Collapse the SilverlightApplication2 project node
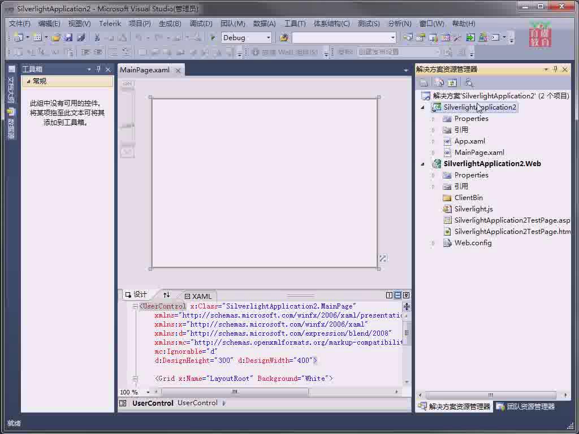 (x=423, y=107)
